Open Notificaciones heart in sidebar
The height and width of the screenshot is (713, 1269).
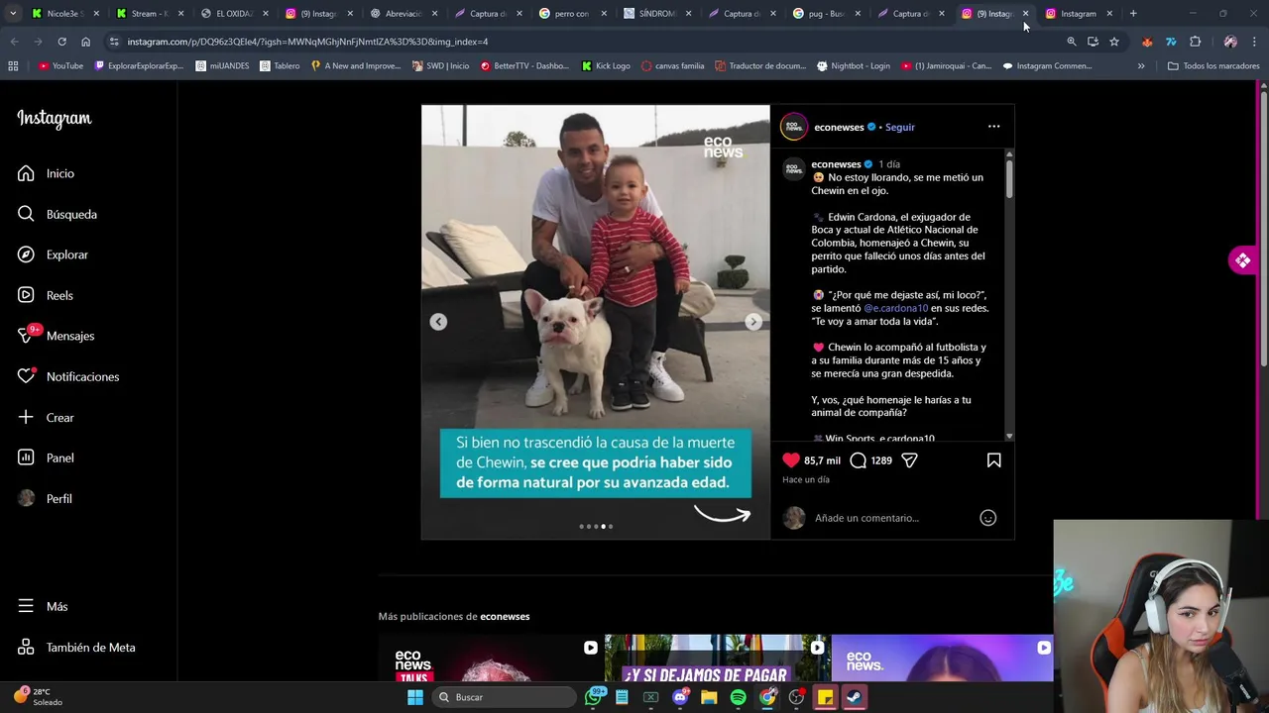[67, 376]
